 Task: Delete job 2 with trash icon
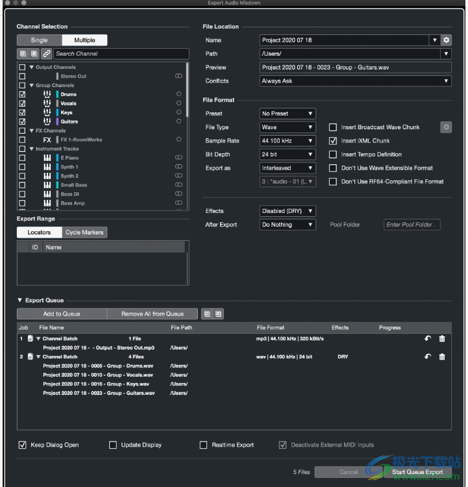tap(442, 356)
